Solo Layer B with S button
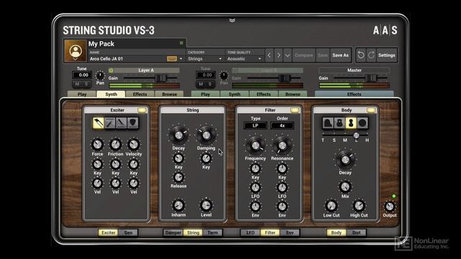The image size is (461, 259). (210, 84)
